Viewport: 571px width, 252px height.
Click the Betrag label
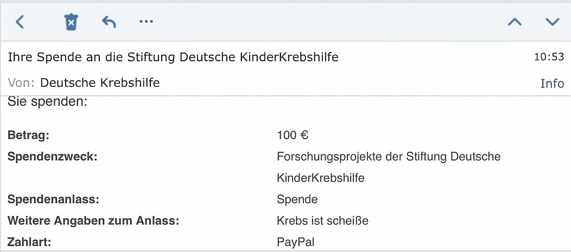pos(28,135)
